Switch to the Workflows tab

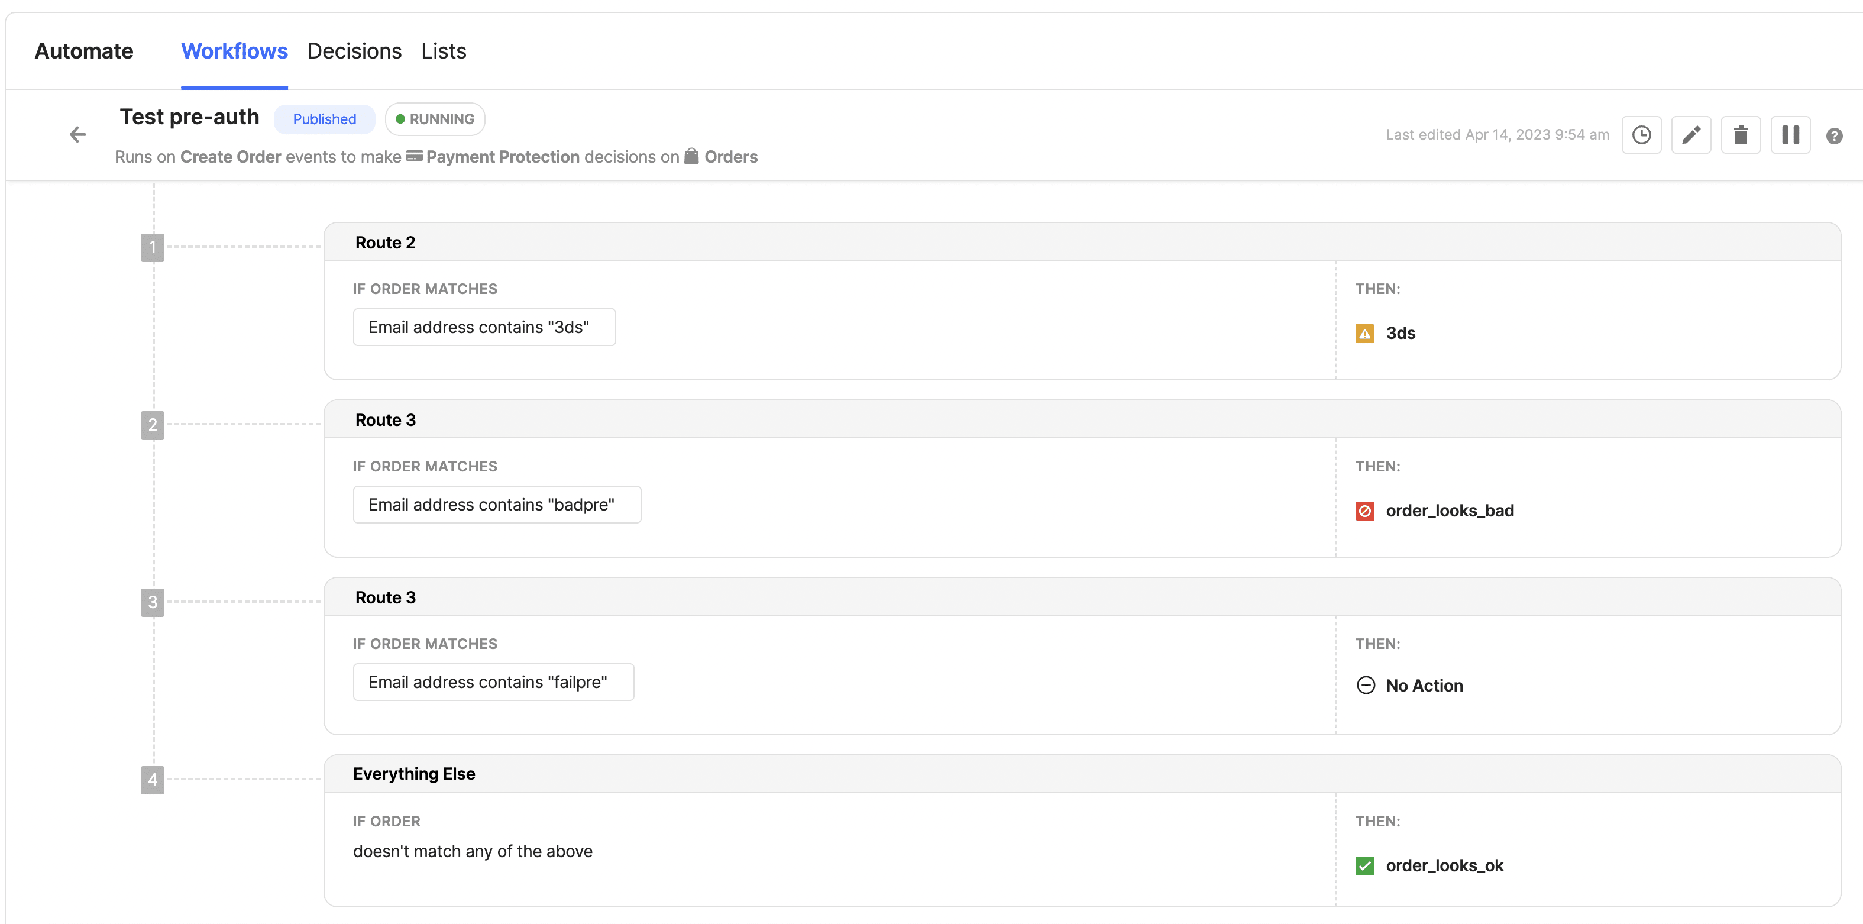click(234, 51)
